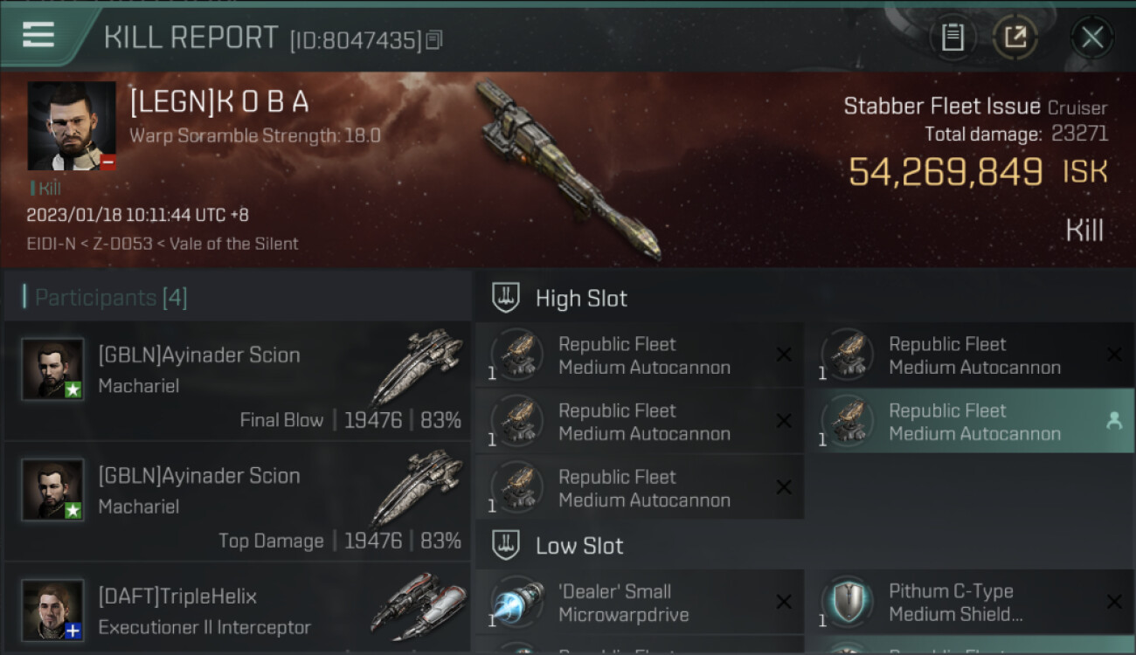1136x655 pixels.
Task: Select the highlighted Republic Fleet Medium Autocannon
Action: 969,422
